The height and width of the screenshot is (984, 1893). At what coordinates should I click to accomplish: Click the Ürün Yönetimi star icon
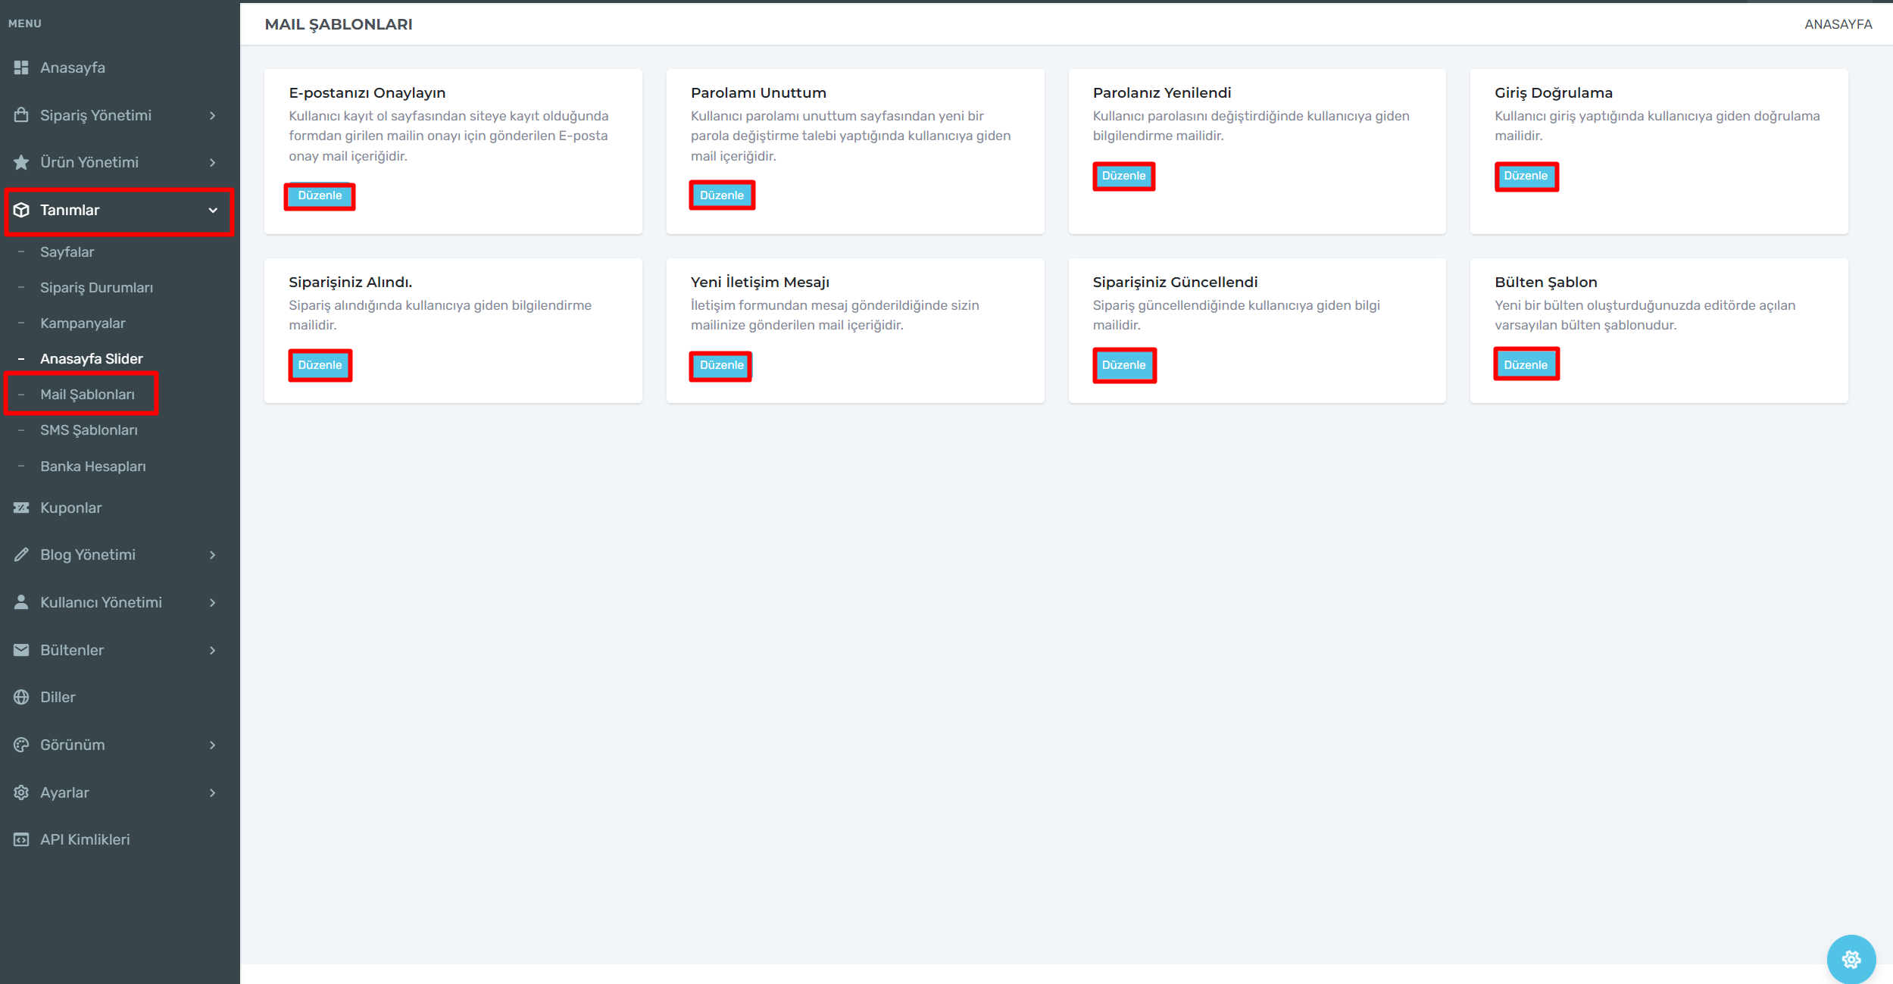[x=21, y=162]
